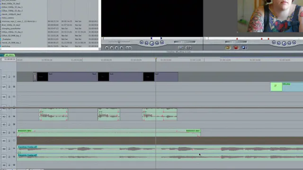Play the clip in the Viewer
This screenshot has width=303, height=170.
(152, 43)
